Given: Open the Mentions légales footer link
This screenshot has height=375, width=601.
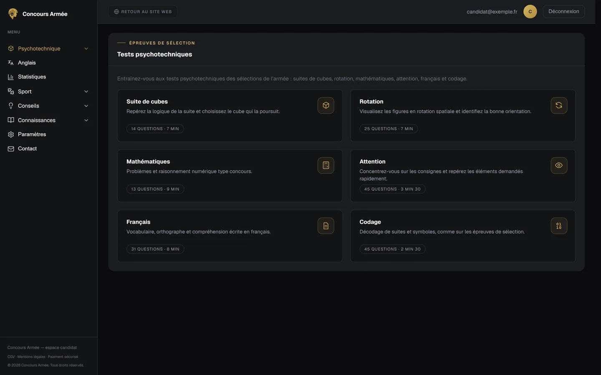Looking at the screenshot, I should click(31, 357).
